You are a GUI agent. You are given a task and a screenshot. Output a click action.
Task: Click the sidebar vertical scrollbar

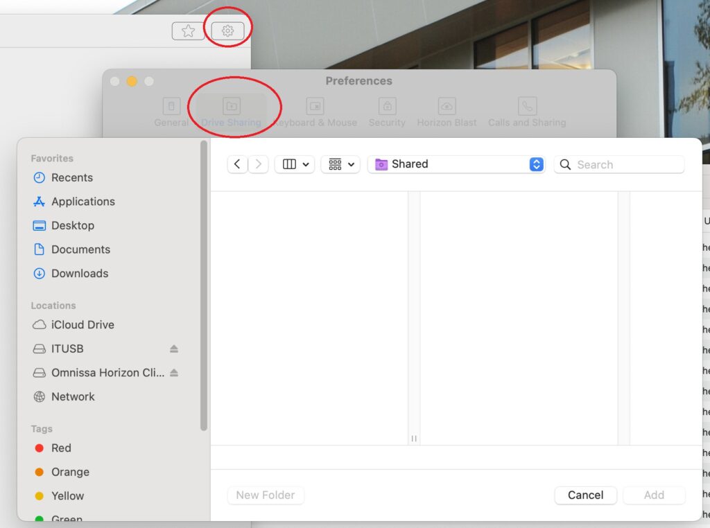[204, 284]
